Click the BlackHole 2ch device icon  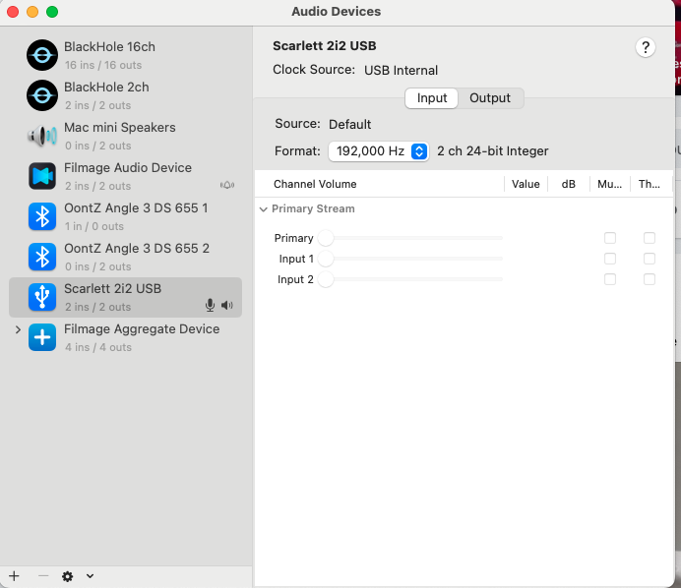click(x=42, y=95)
